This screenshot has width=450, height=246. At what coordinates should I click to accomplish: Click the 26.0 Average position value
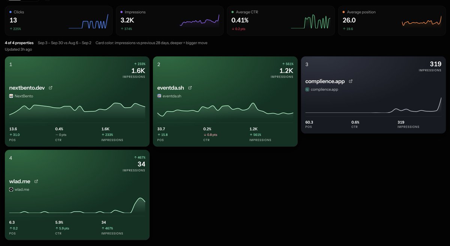point(349,20)
